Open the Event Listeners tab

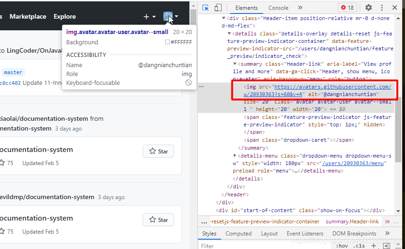(305, 234)
